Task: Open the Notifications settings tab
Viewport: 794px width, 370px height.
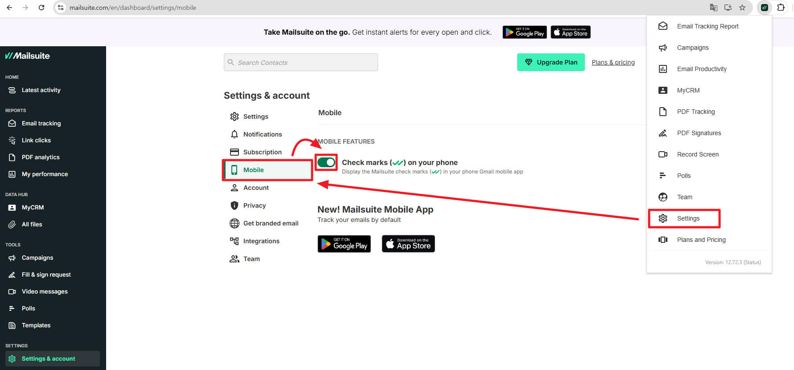Action: [x=267, y=134]
